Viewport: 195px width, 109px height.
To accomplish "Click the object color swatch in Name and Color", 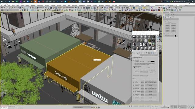I will [x=175, y=36].
